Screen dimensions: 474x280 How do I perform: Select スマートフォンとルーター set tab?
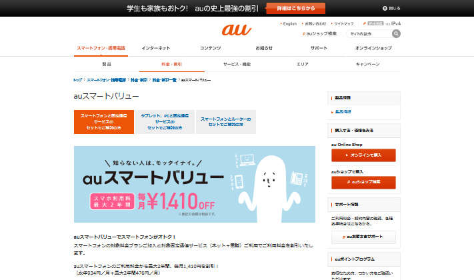click(x=226, y=122)
